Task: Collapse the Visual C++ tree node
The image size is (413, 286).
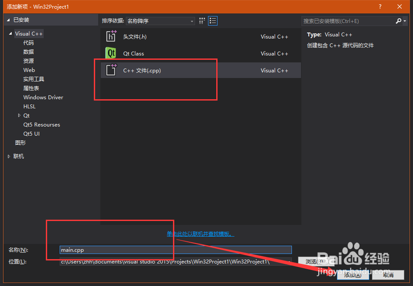Action: coord(10,33)
